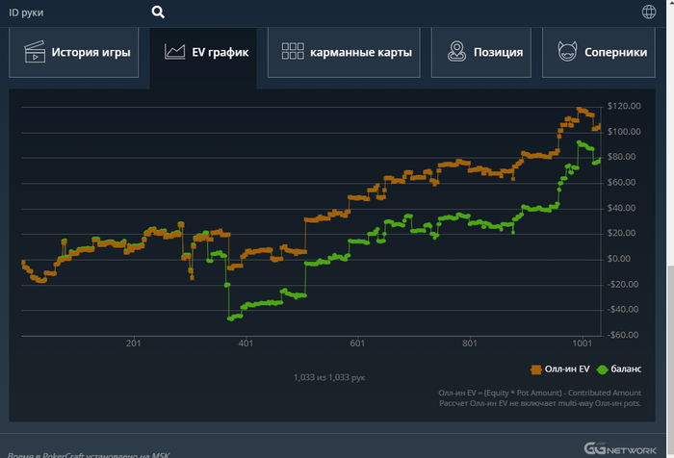Click the GG Network logo
This screenshot has height=458, width=674.
coord(620,449)
